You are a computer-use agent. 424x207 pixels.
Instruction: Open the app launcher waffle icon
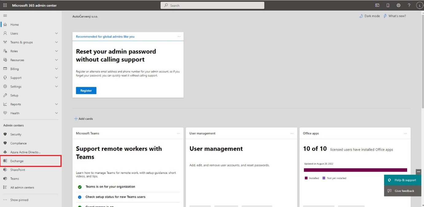pos(5,5)
